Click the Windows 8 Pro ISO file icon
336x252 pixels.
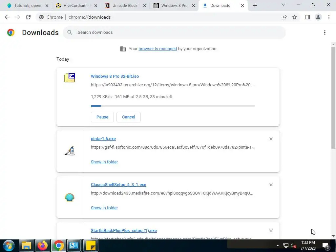70,78
